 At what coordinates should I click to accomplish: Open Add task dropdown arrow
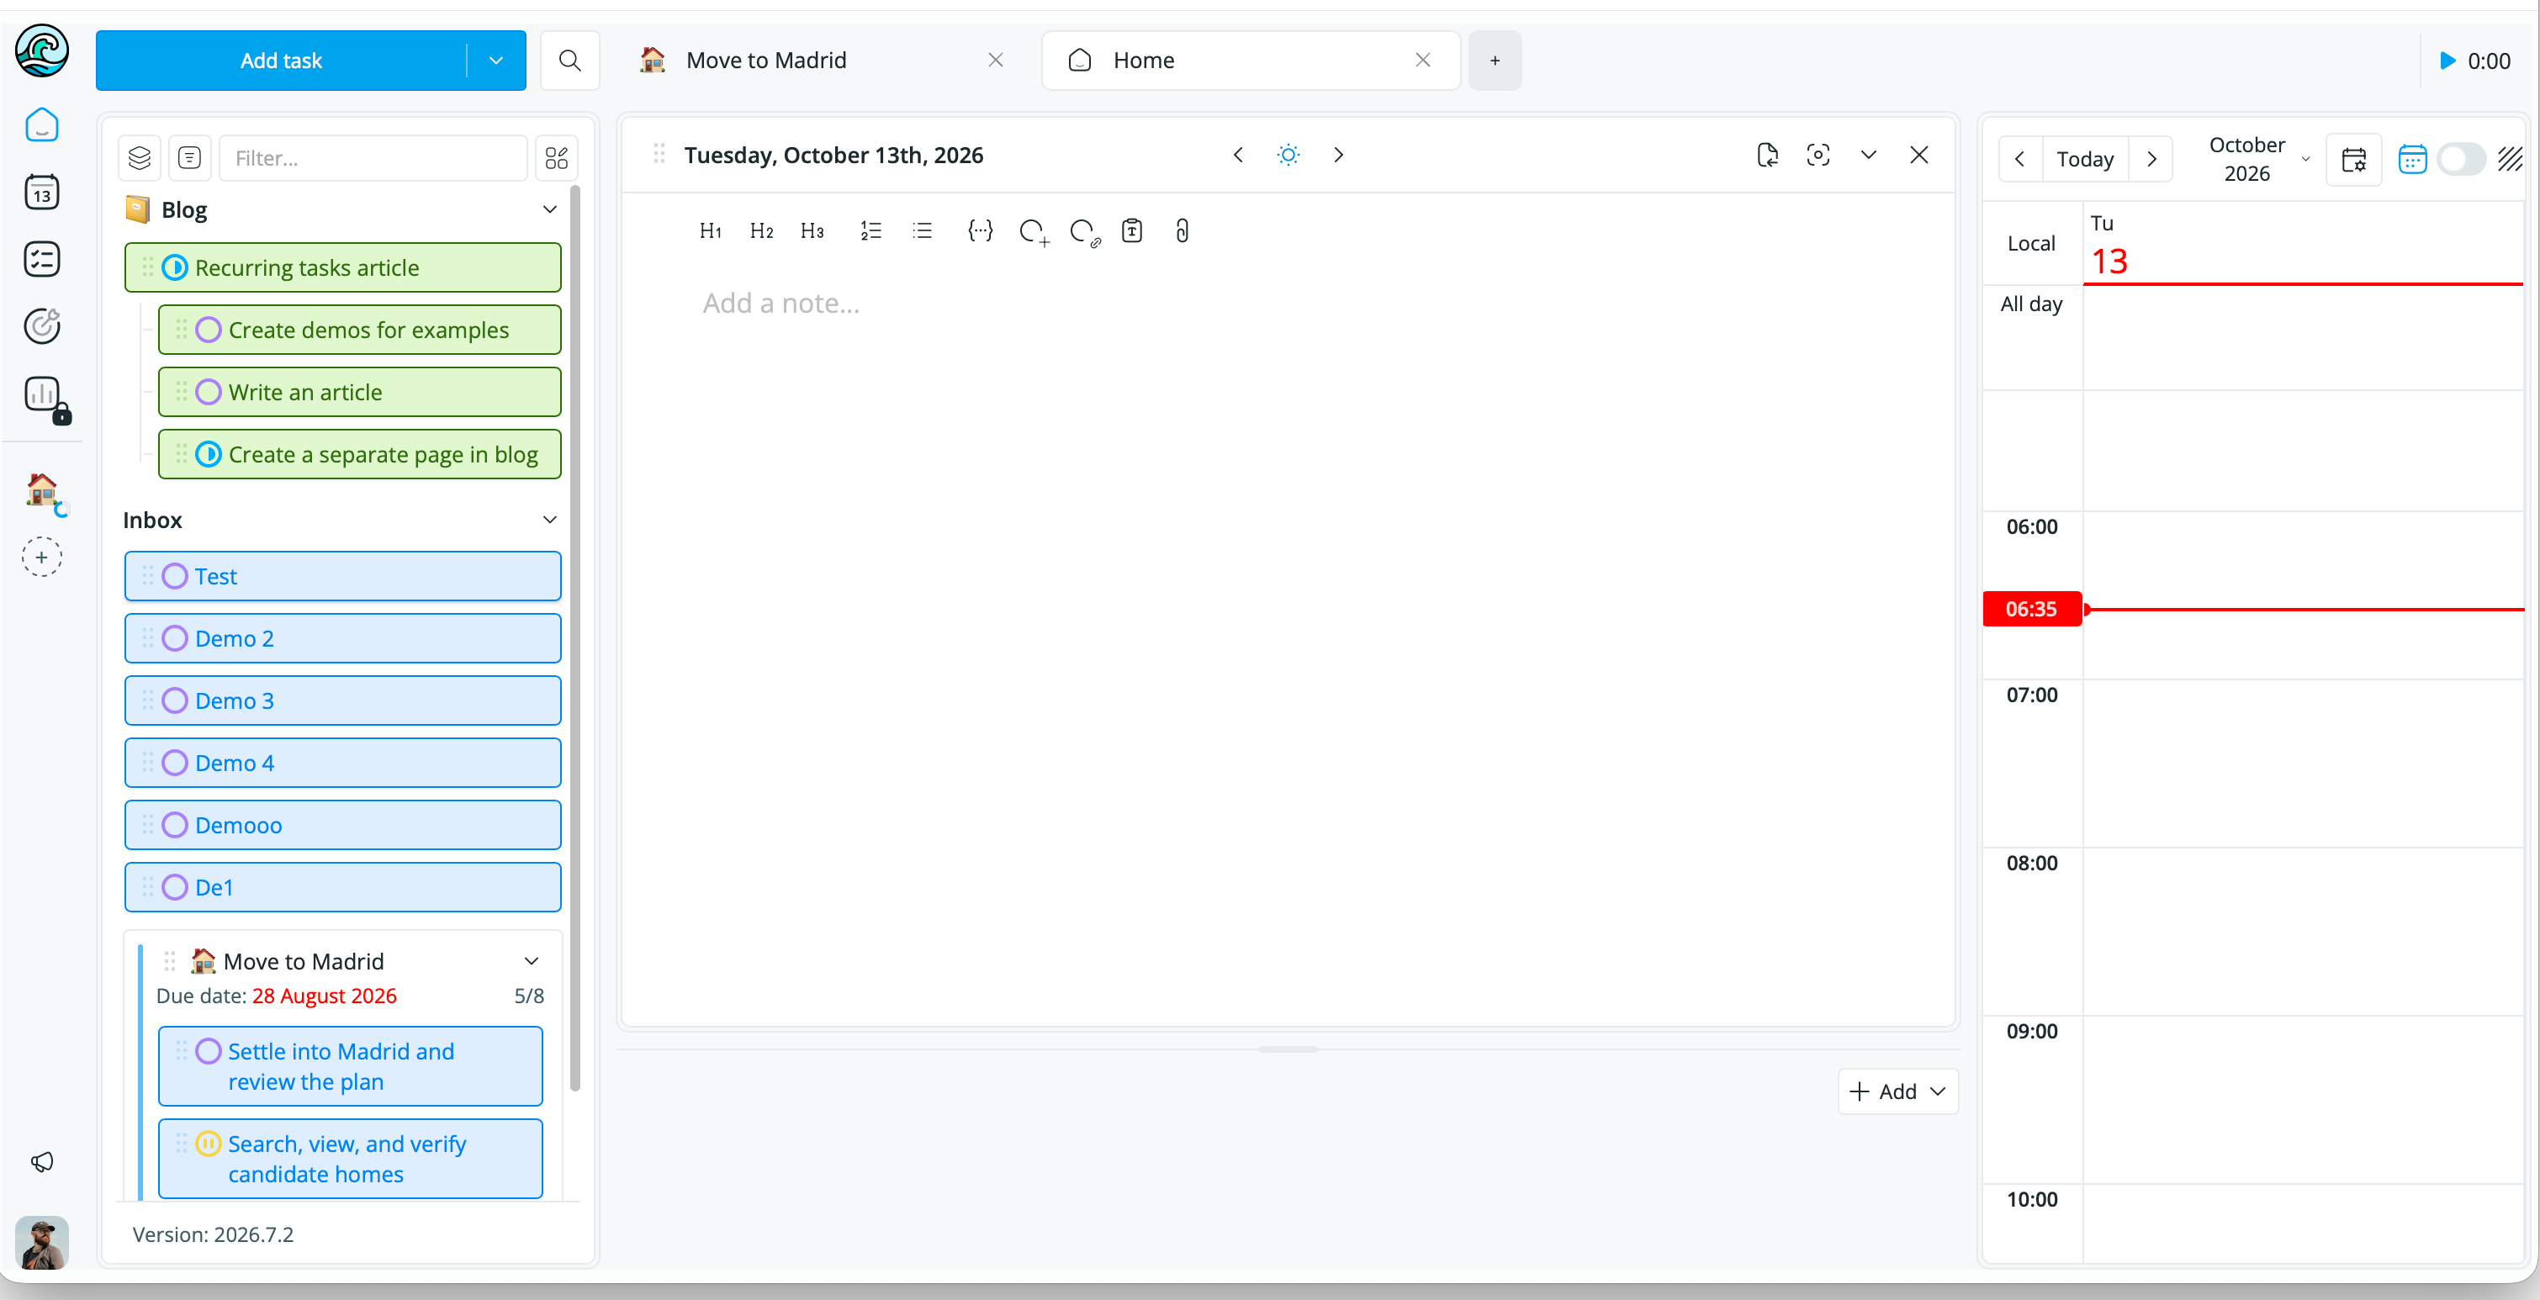coord(496,60)
